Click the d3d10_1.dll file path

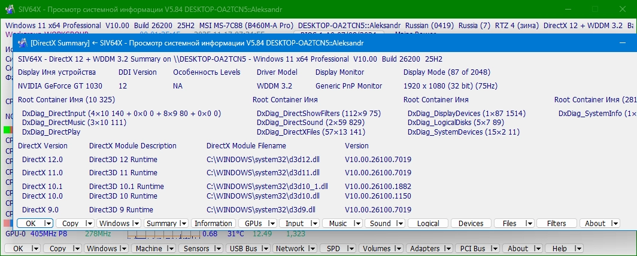[267, 187]
